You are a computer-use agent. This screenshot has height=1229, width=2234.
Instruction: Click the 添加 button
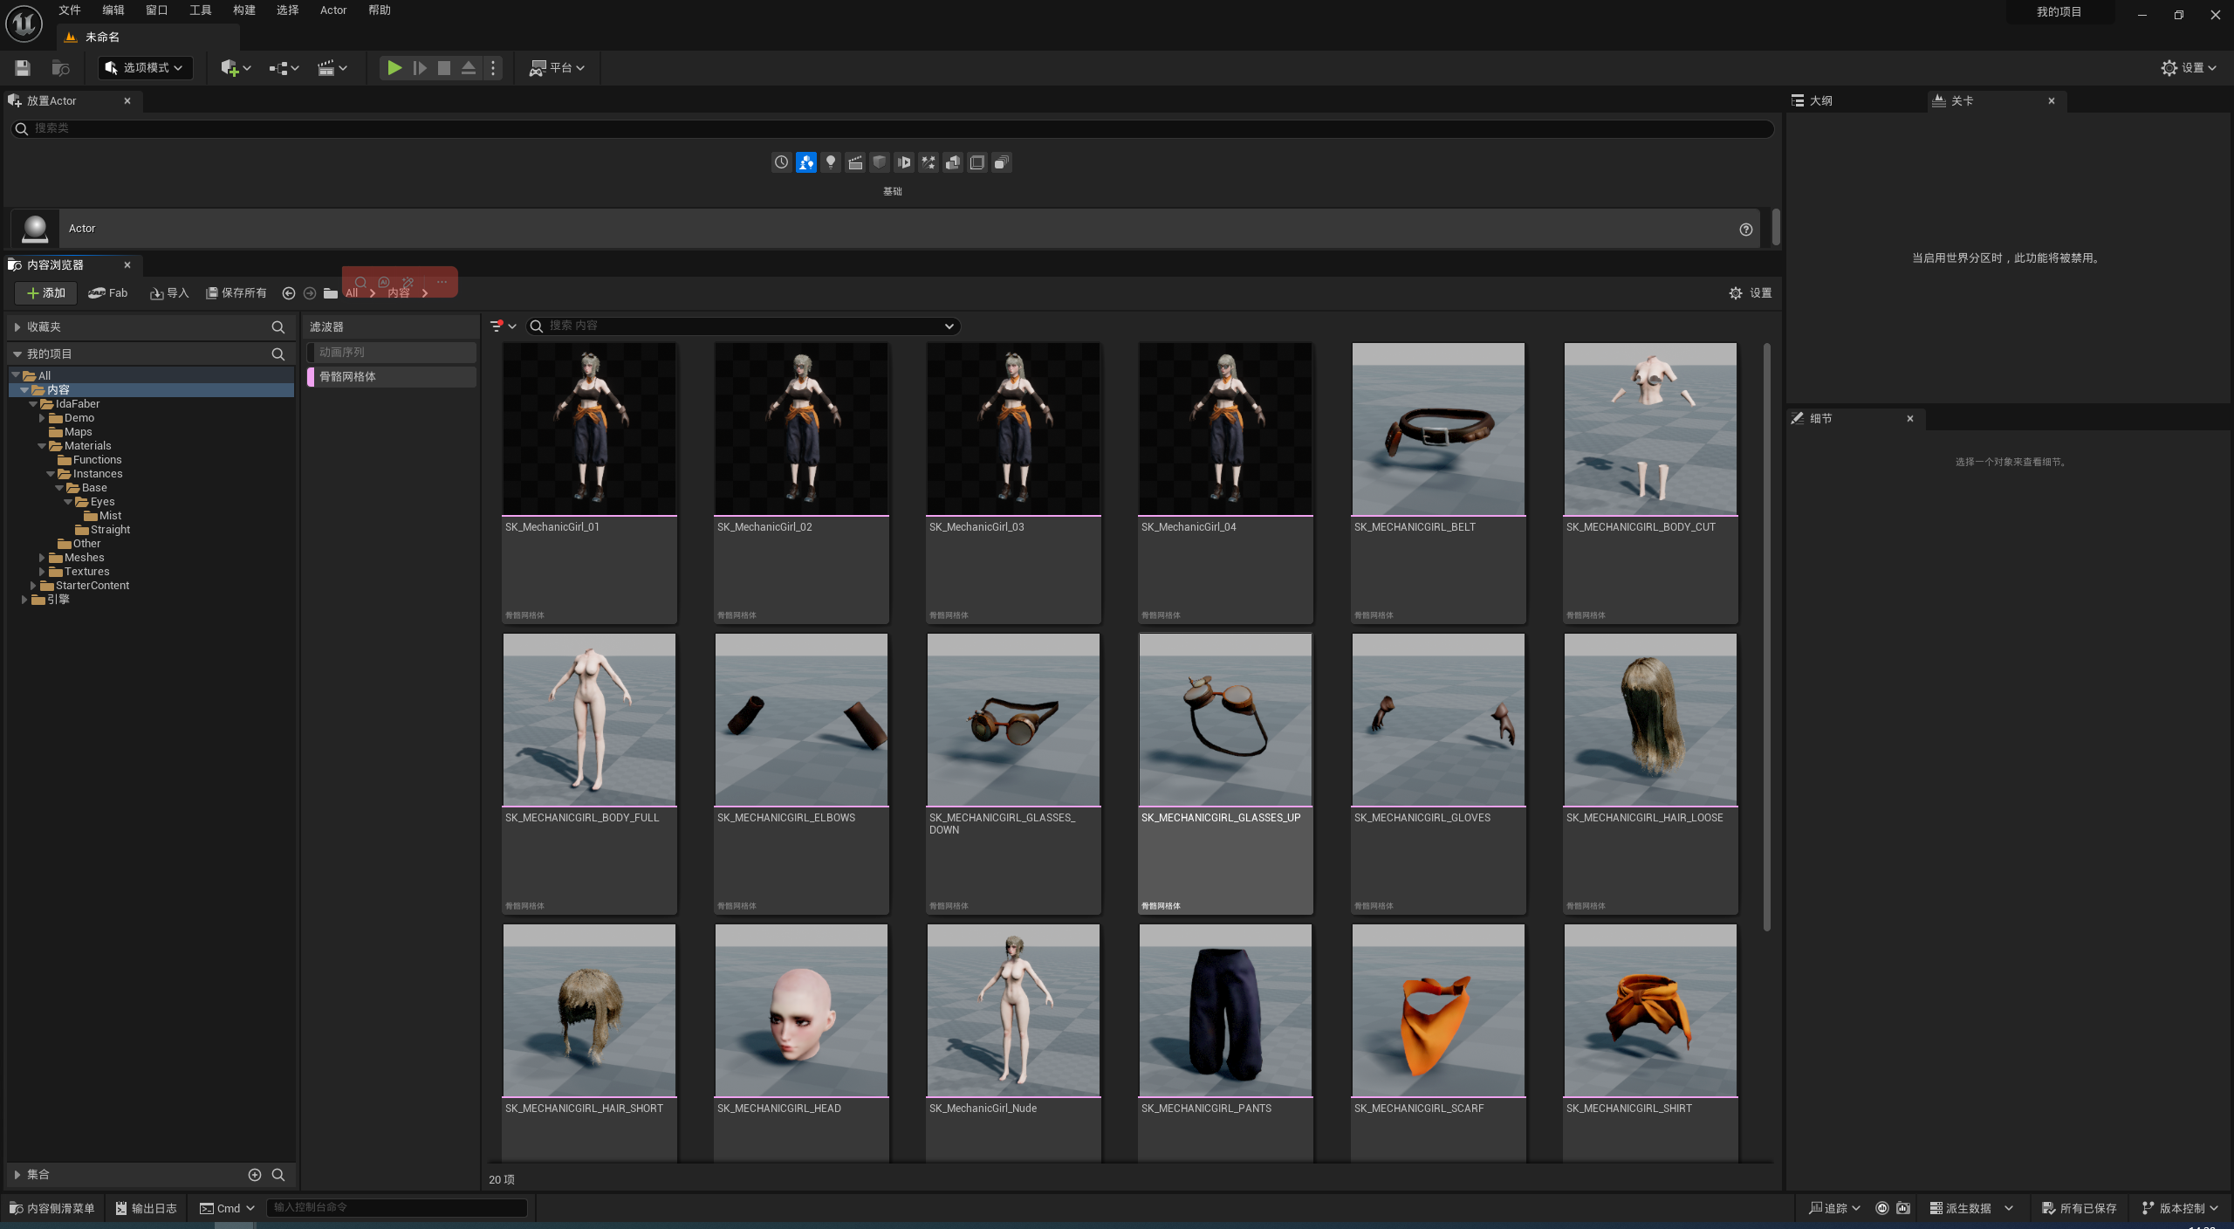45,292
